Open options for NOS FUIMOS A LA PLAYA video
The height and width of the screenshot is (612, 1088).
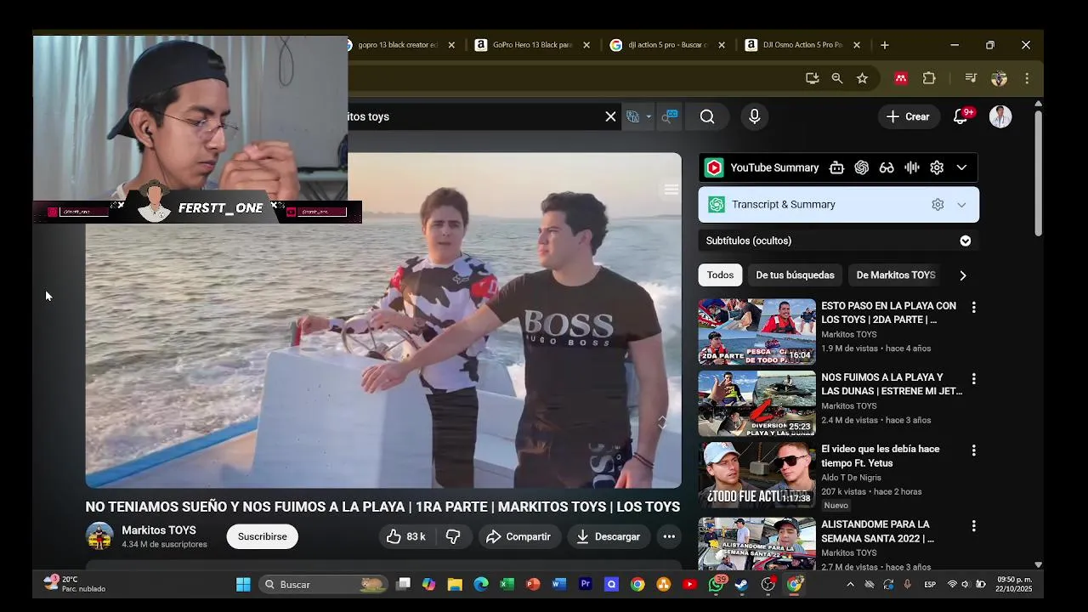(974, 378)
